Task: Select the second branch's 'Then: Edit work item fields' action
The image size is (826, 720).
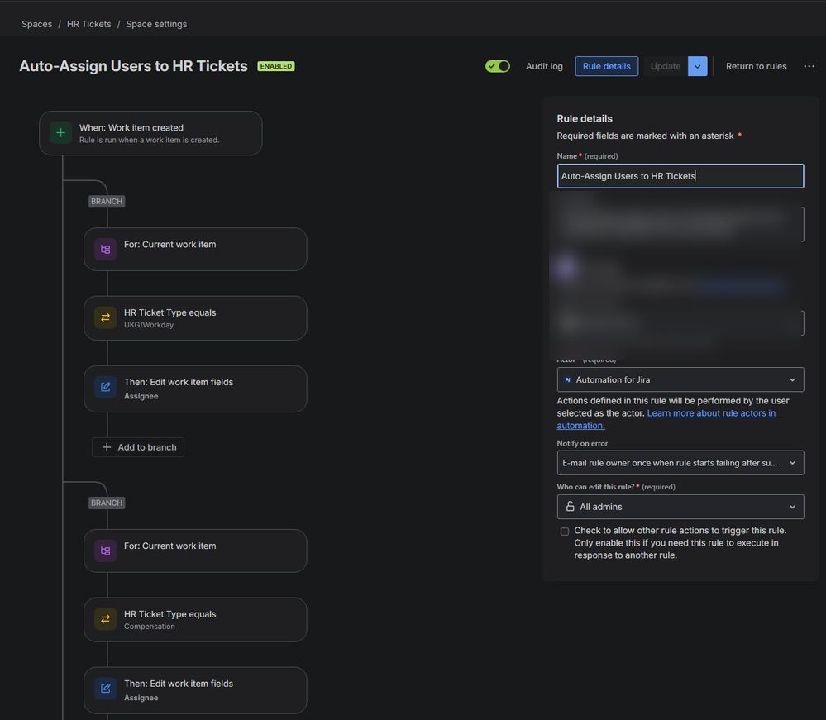Action: pos(195,690)
